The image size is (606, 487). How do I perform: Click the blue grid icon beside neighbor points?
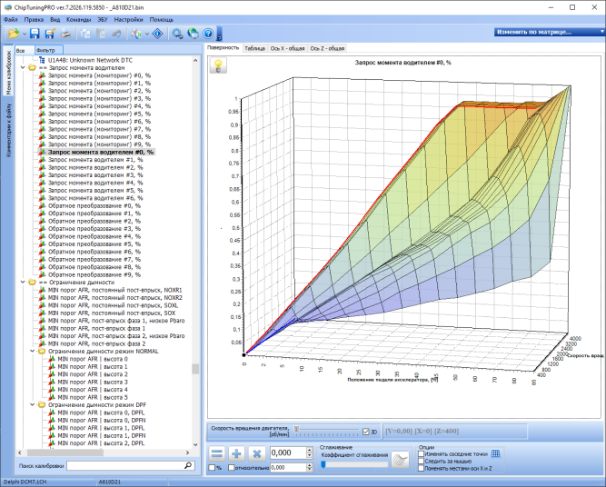[x=495, y=453]
